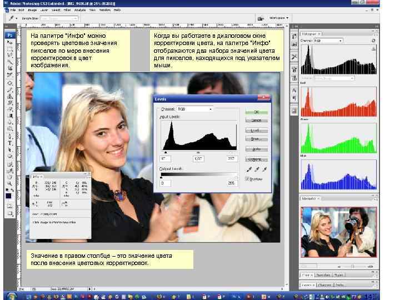Select the Horizontal Type tool
Screen dimensions: 400x300
[9, 143]
